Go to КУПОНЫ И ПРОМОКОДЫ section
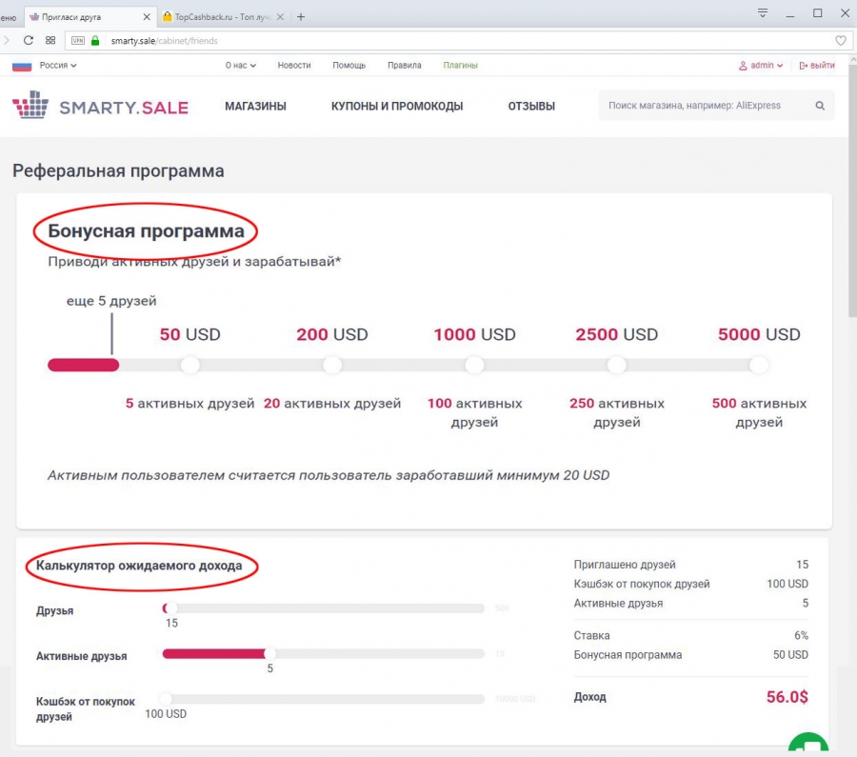Screen dimensions: 857x757 (397, 107)
